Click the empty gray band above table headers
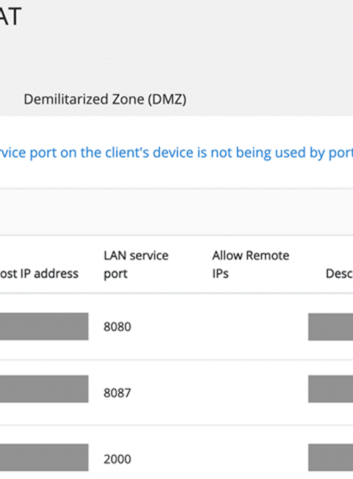 [x=176, y=212]
